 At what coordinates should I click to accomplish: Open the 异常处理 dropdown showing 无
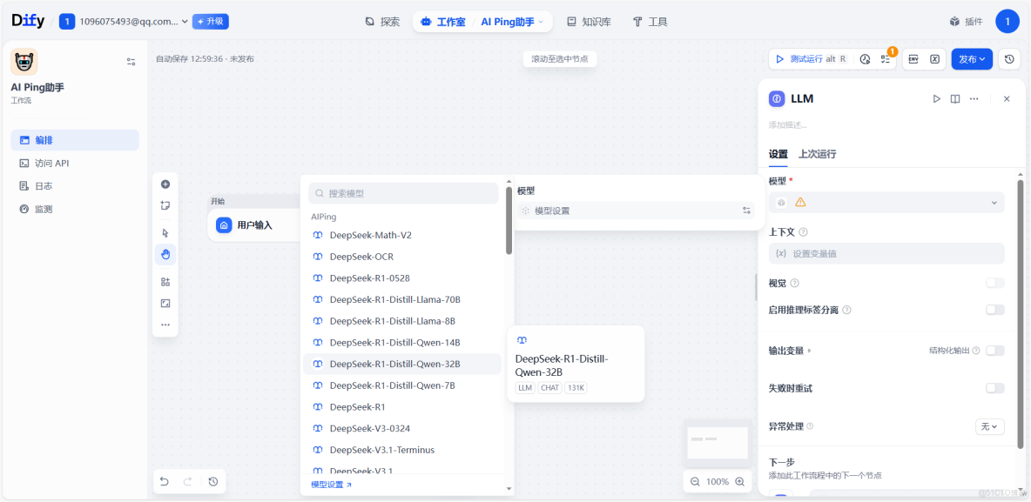[x=989, y=426]
